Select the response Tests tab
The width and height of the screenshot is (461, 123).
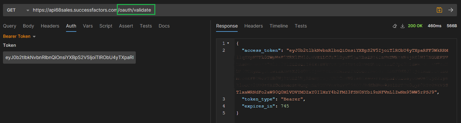pyautogui.click(x=301, y=26)
